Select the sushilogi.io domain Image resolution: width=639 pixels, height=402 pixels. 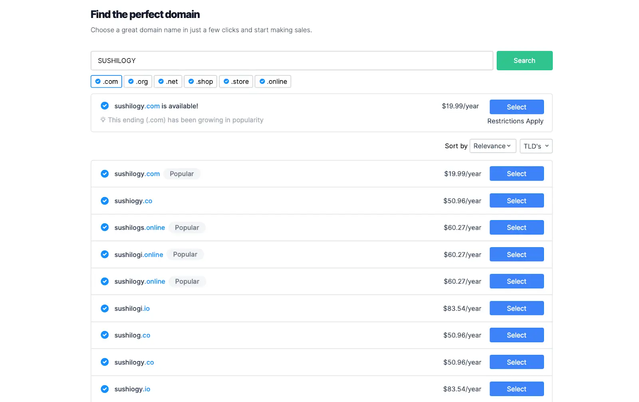click(516, 308)
